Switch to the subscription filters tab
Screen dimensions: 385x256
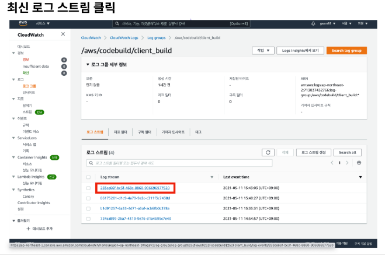(144, 132)
